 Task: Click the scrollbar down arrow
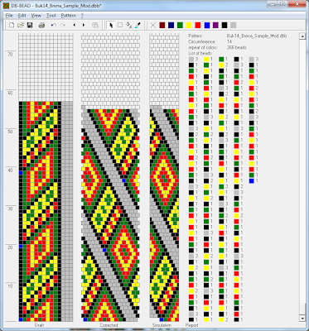click(x=302, y=319)
